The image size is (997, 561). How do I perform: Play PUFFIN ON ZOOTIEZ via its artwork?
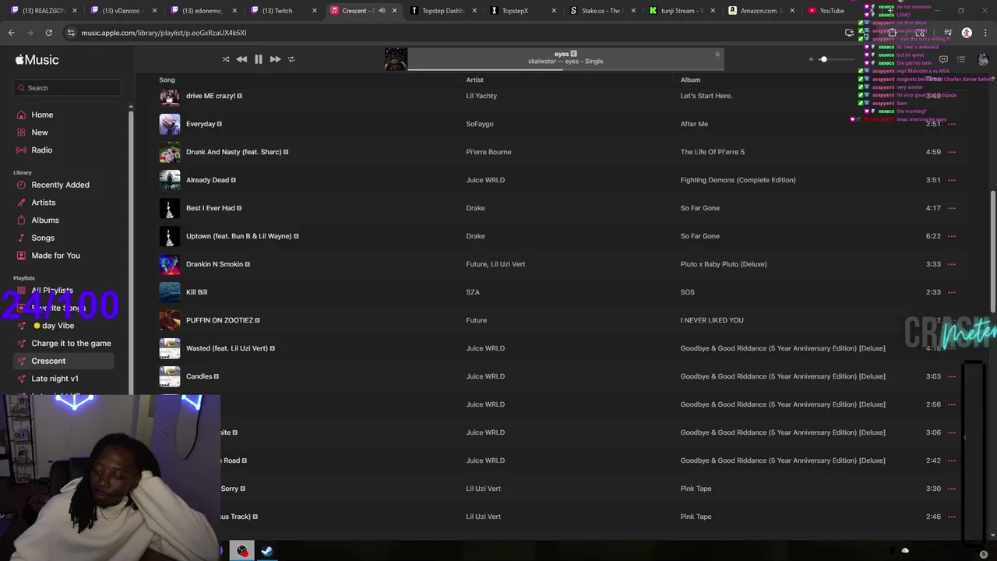coord(170,320)
